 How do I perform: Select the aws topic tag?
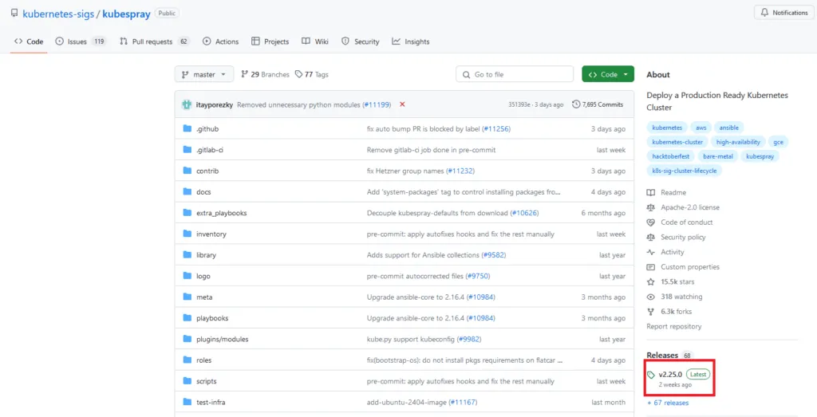(x=701, y=128)
